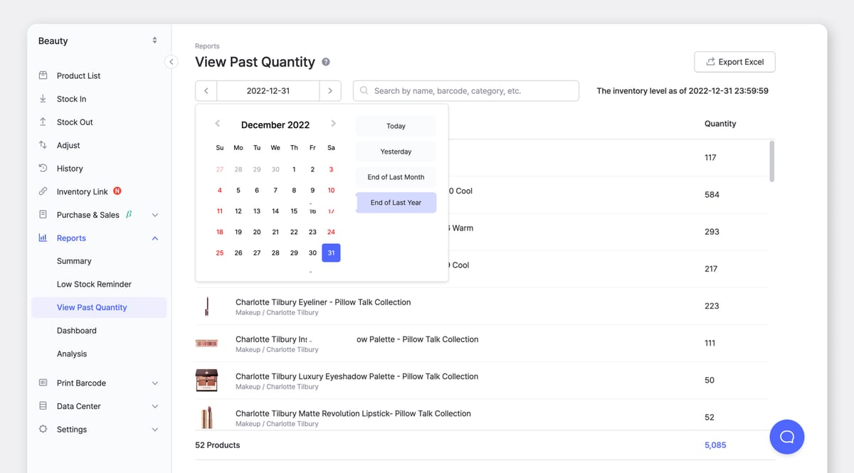Open the chat support bubble
The height and width of the screenshot is (473, 854).
786,437
